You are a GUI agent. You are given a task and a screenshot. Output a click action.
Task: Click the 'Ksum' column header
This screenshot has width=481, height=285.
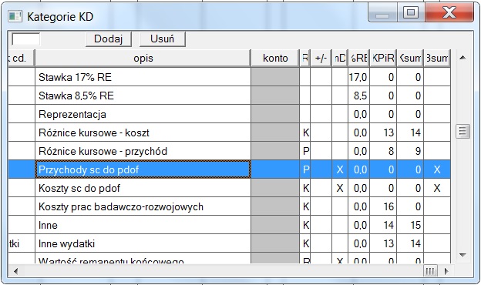coord(410,59)
